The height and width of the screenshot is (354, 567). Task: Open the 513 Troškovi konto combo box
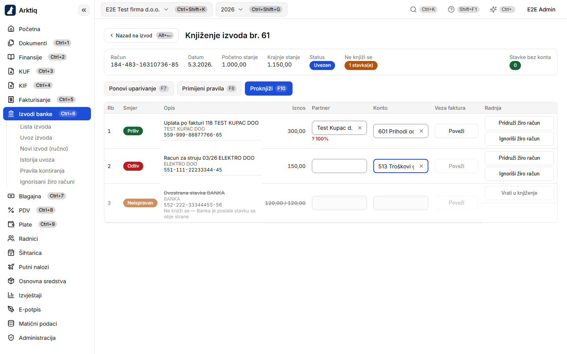401,166
